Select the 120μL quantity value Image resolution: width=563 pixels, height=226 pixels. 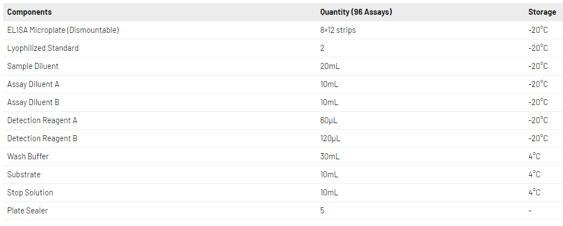tap(331, 138)
